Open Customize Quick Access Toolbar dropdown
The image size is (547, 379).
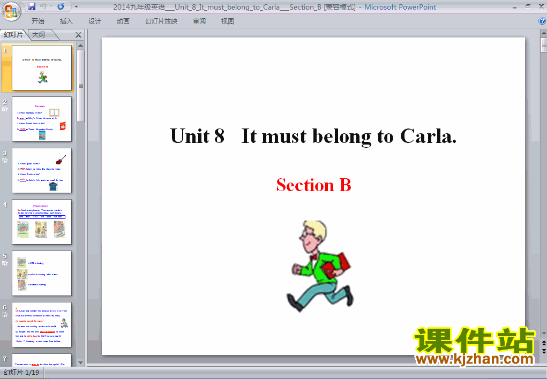pyautogui.click(x=77, y=6)
